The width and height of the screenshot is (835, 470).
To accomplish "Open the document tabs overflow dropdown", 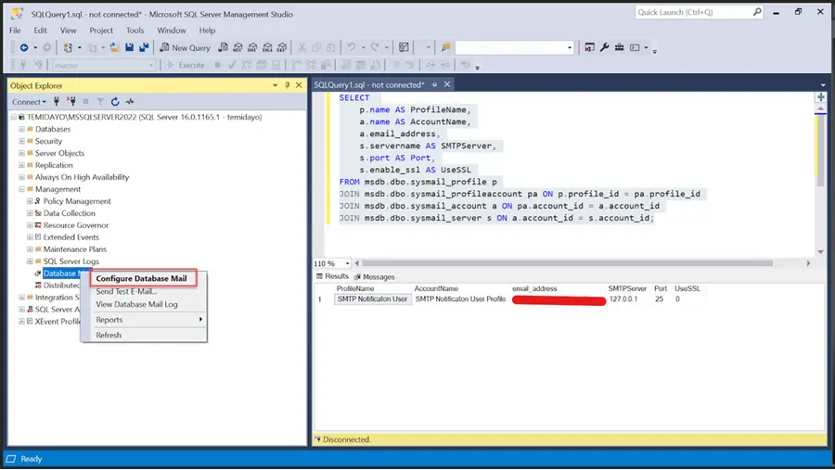I will click(823, 85).
